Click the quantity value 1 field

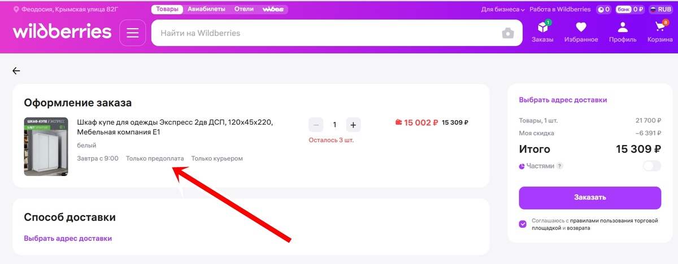(x=334, y=125)
